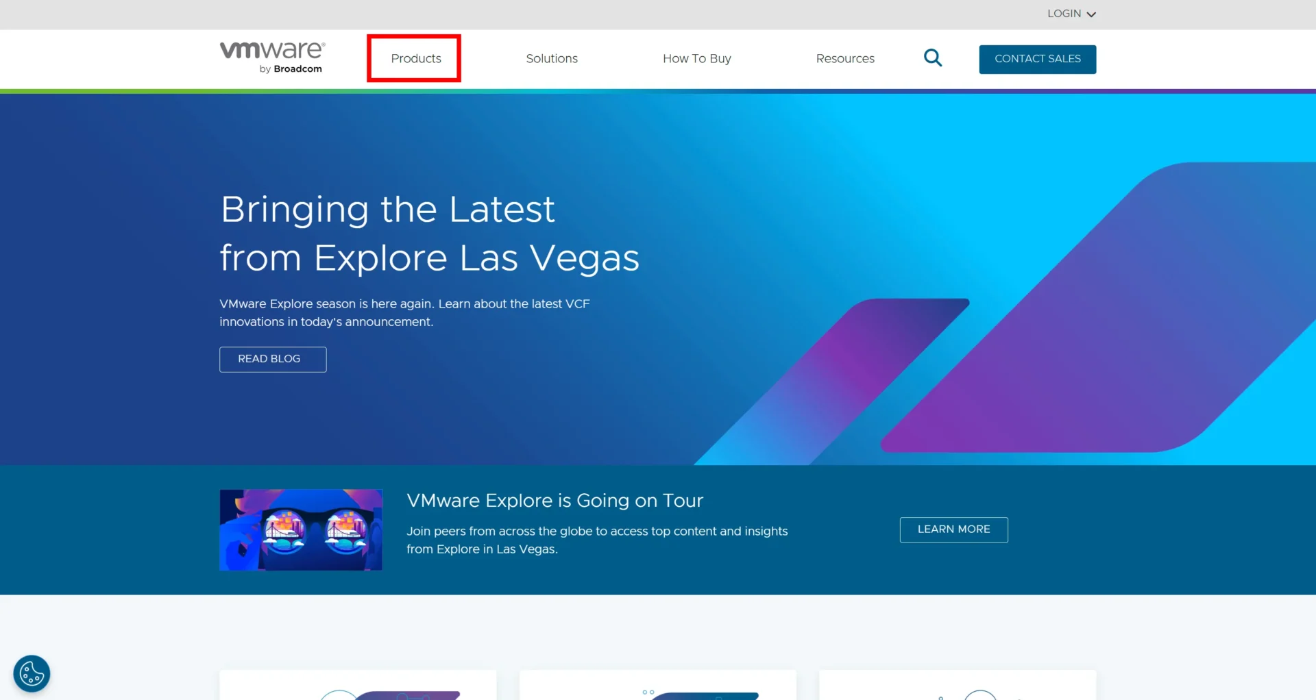The image size is (1316, 700).
Task: Open the cookie settings icon
Action: pos(32,674)
